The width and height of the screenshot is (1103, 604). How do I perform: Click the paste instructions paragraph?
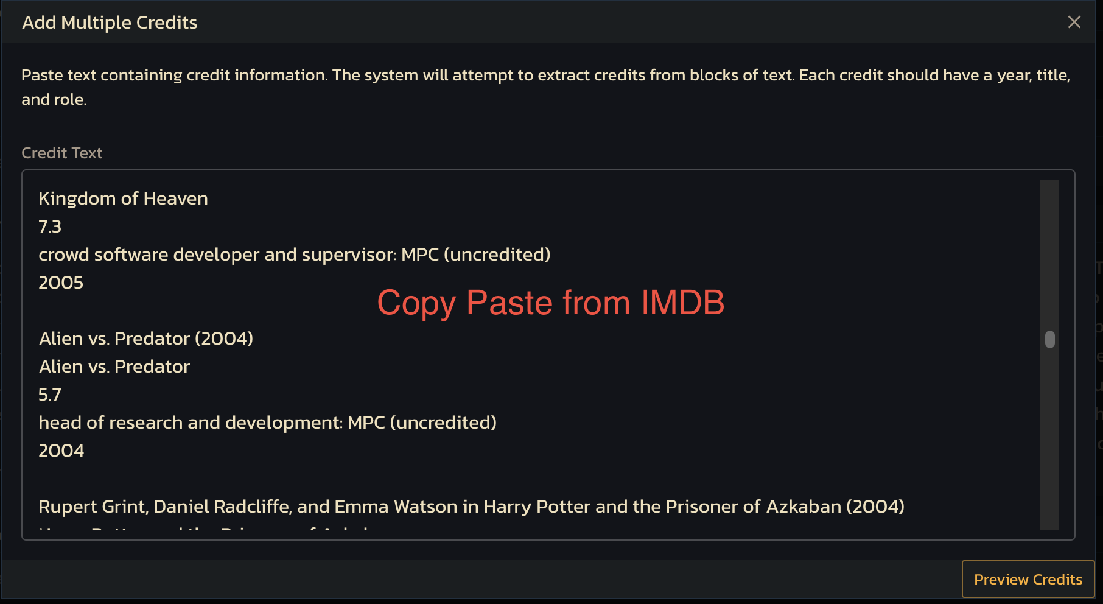[x=546, y=87]
